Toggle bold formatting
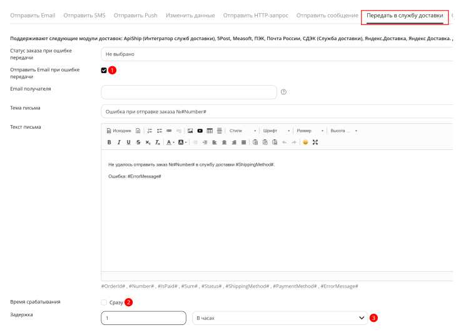Viewport: 463px width, 335px height. coord(109,142)
